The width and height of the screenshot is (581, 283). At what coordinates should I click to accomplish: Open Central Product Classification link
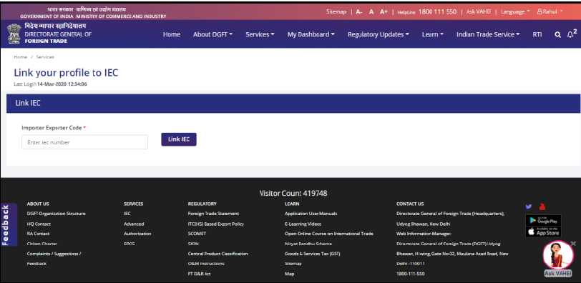[x=218, y=254]
